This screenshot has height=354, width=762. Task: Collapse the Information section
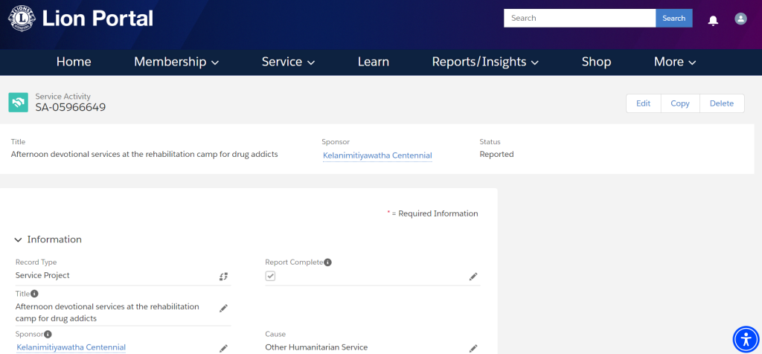click(19, 240)
